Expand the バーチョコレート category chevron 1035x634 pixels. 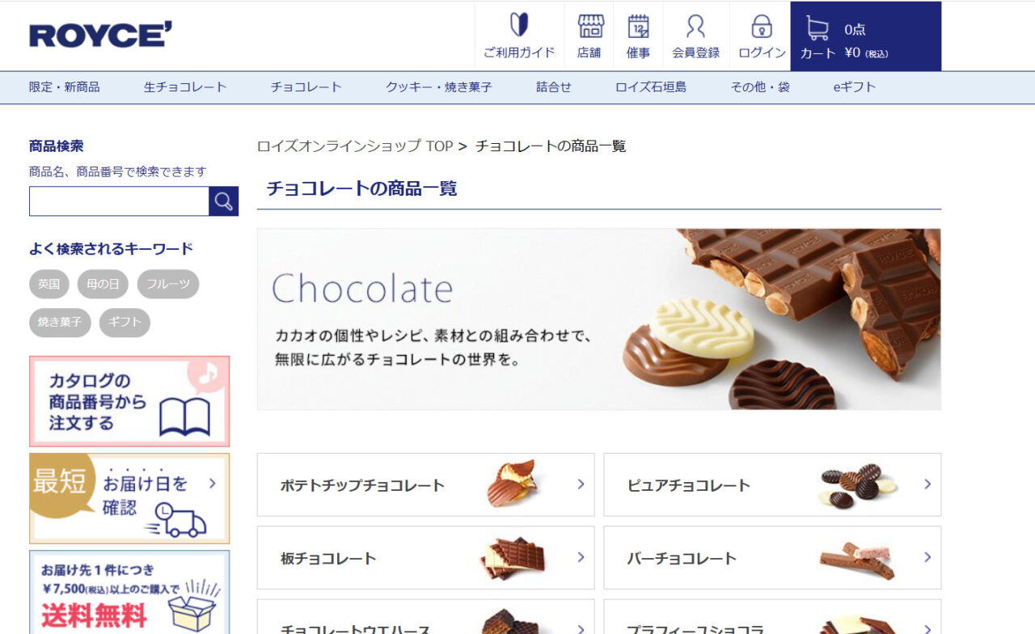point(927,558)
